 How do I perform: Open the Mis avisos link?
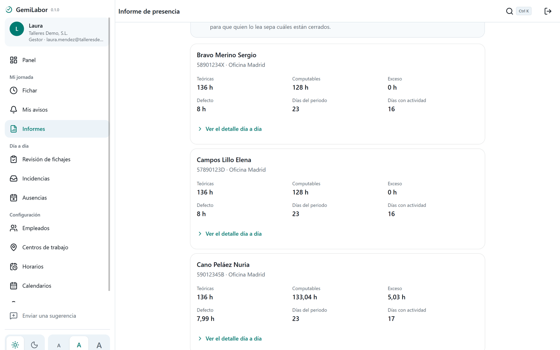coord(57,110)
